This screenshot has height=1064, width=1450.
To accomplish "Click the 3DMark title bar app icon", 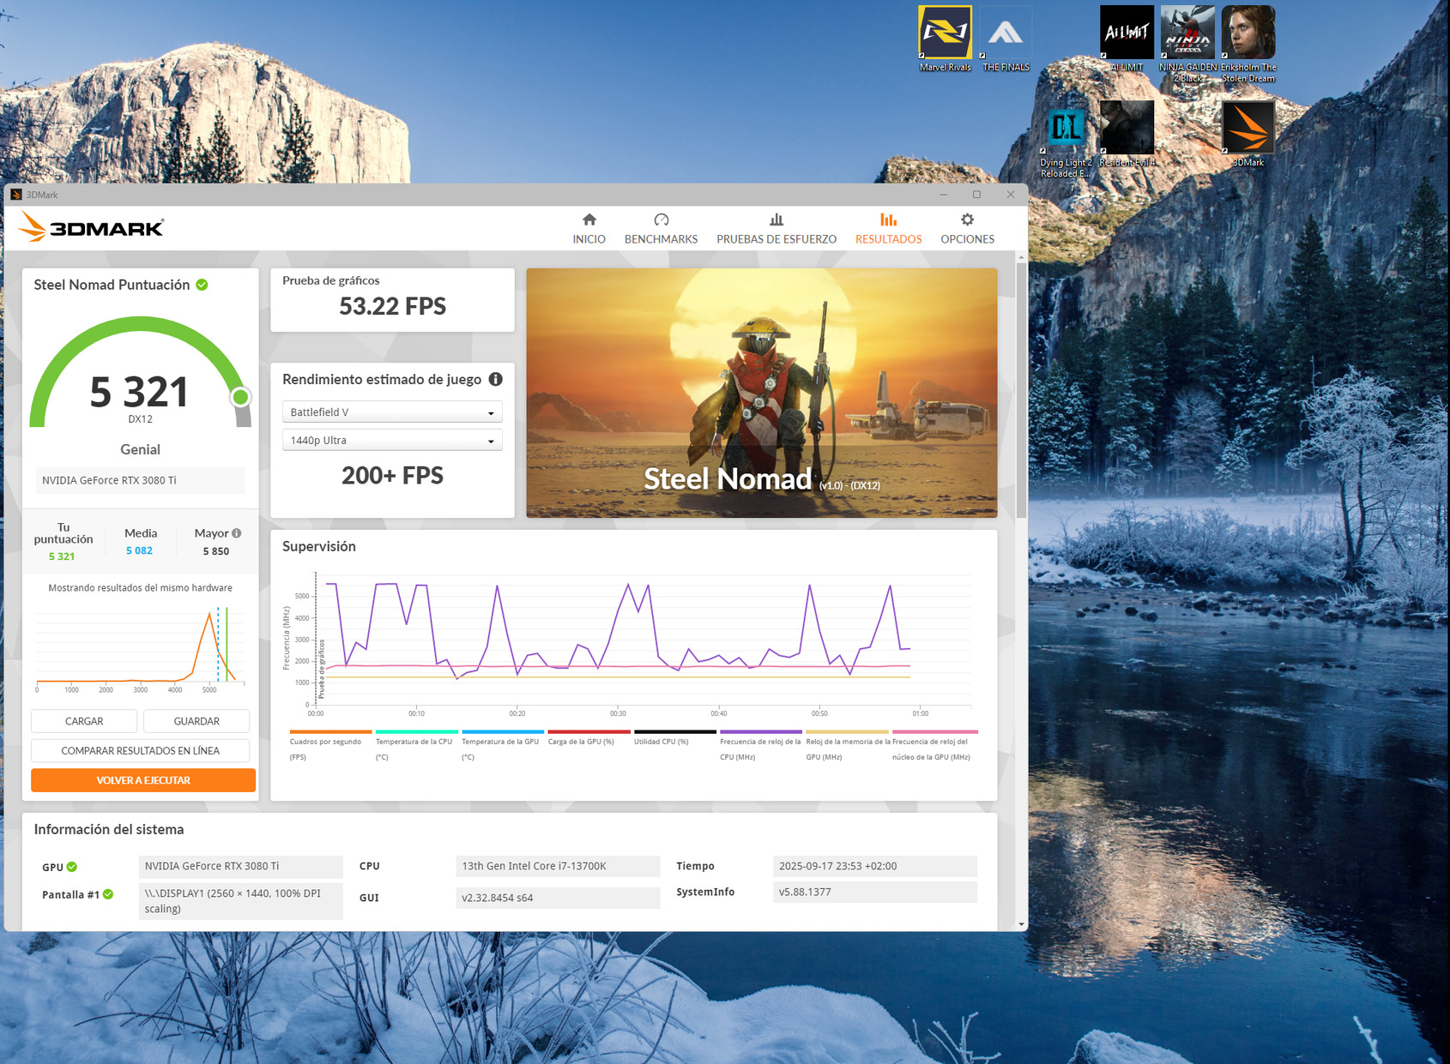I will tap(16, 195).
